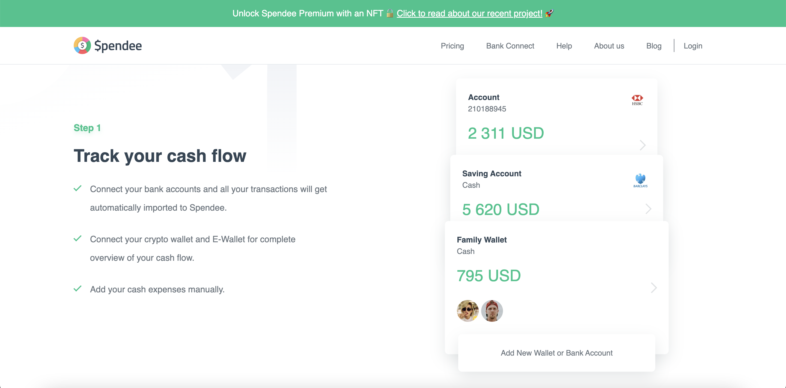The image size is (786, 388).
Task: Expand the Family Wallet card chevron
Action: [654, 288]
